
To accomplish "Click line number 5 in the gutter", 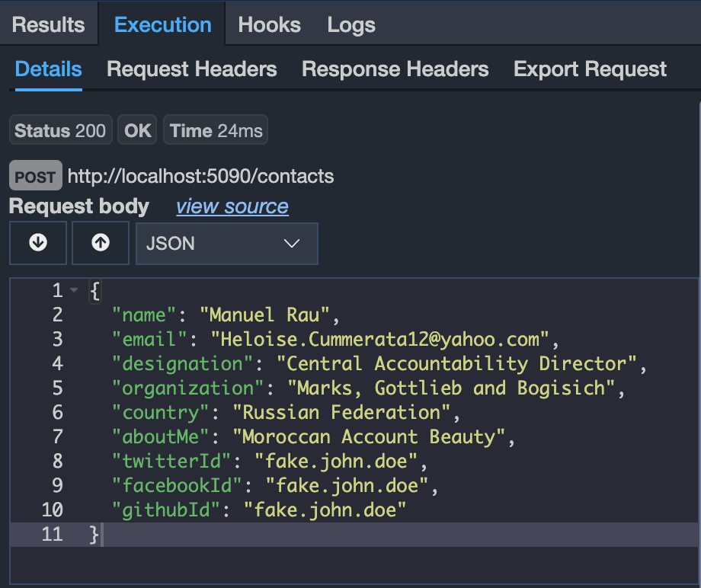I will coord(58,388).
